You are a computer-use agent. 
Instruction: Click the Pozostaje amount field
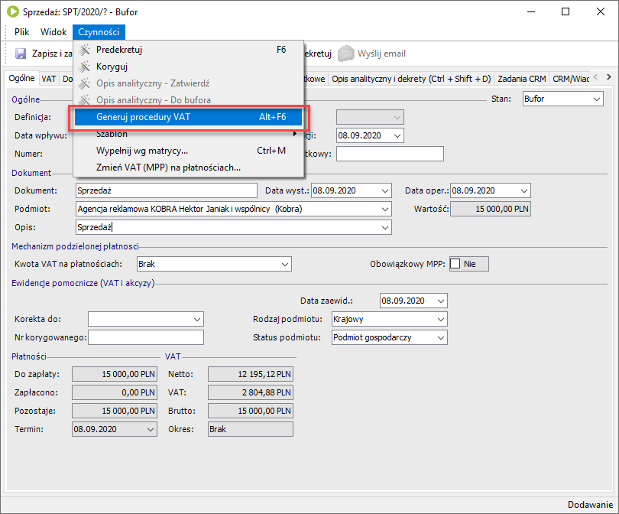point(115,411)
